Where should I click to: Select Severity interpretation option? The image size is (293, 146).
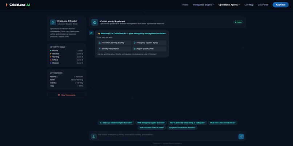coord(115,49)
